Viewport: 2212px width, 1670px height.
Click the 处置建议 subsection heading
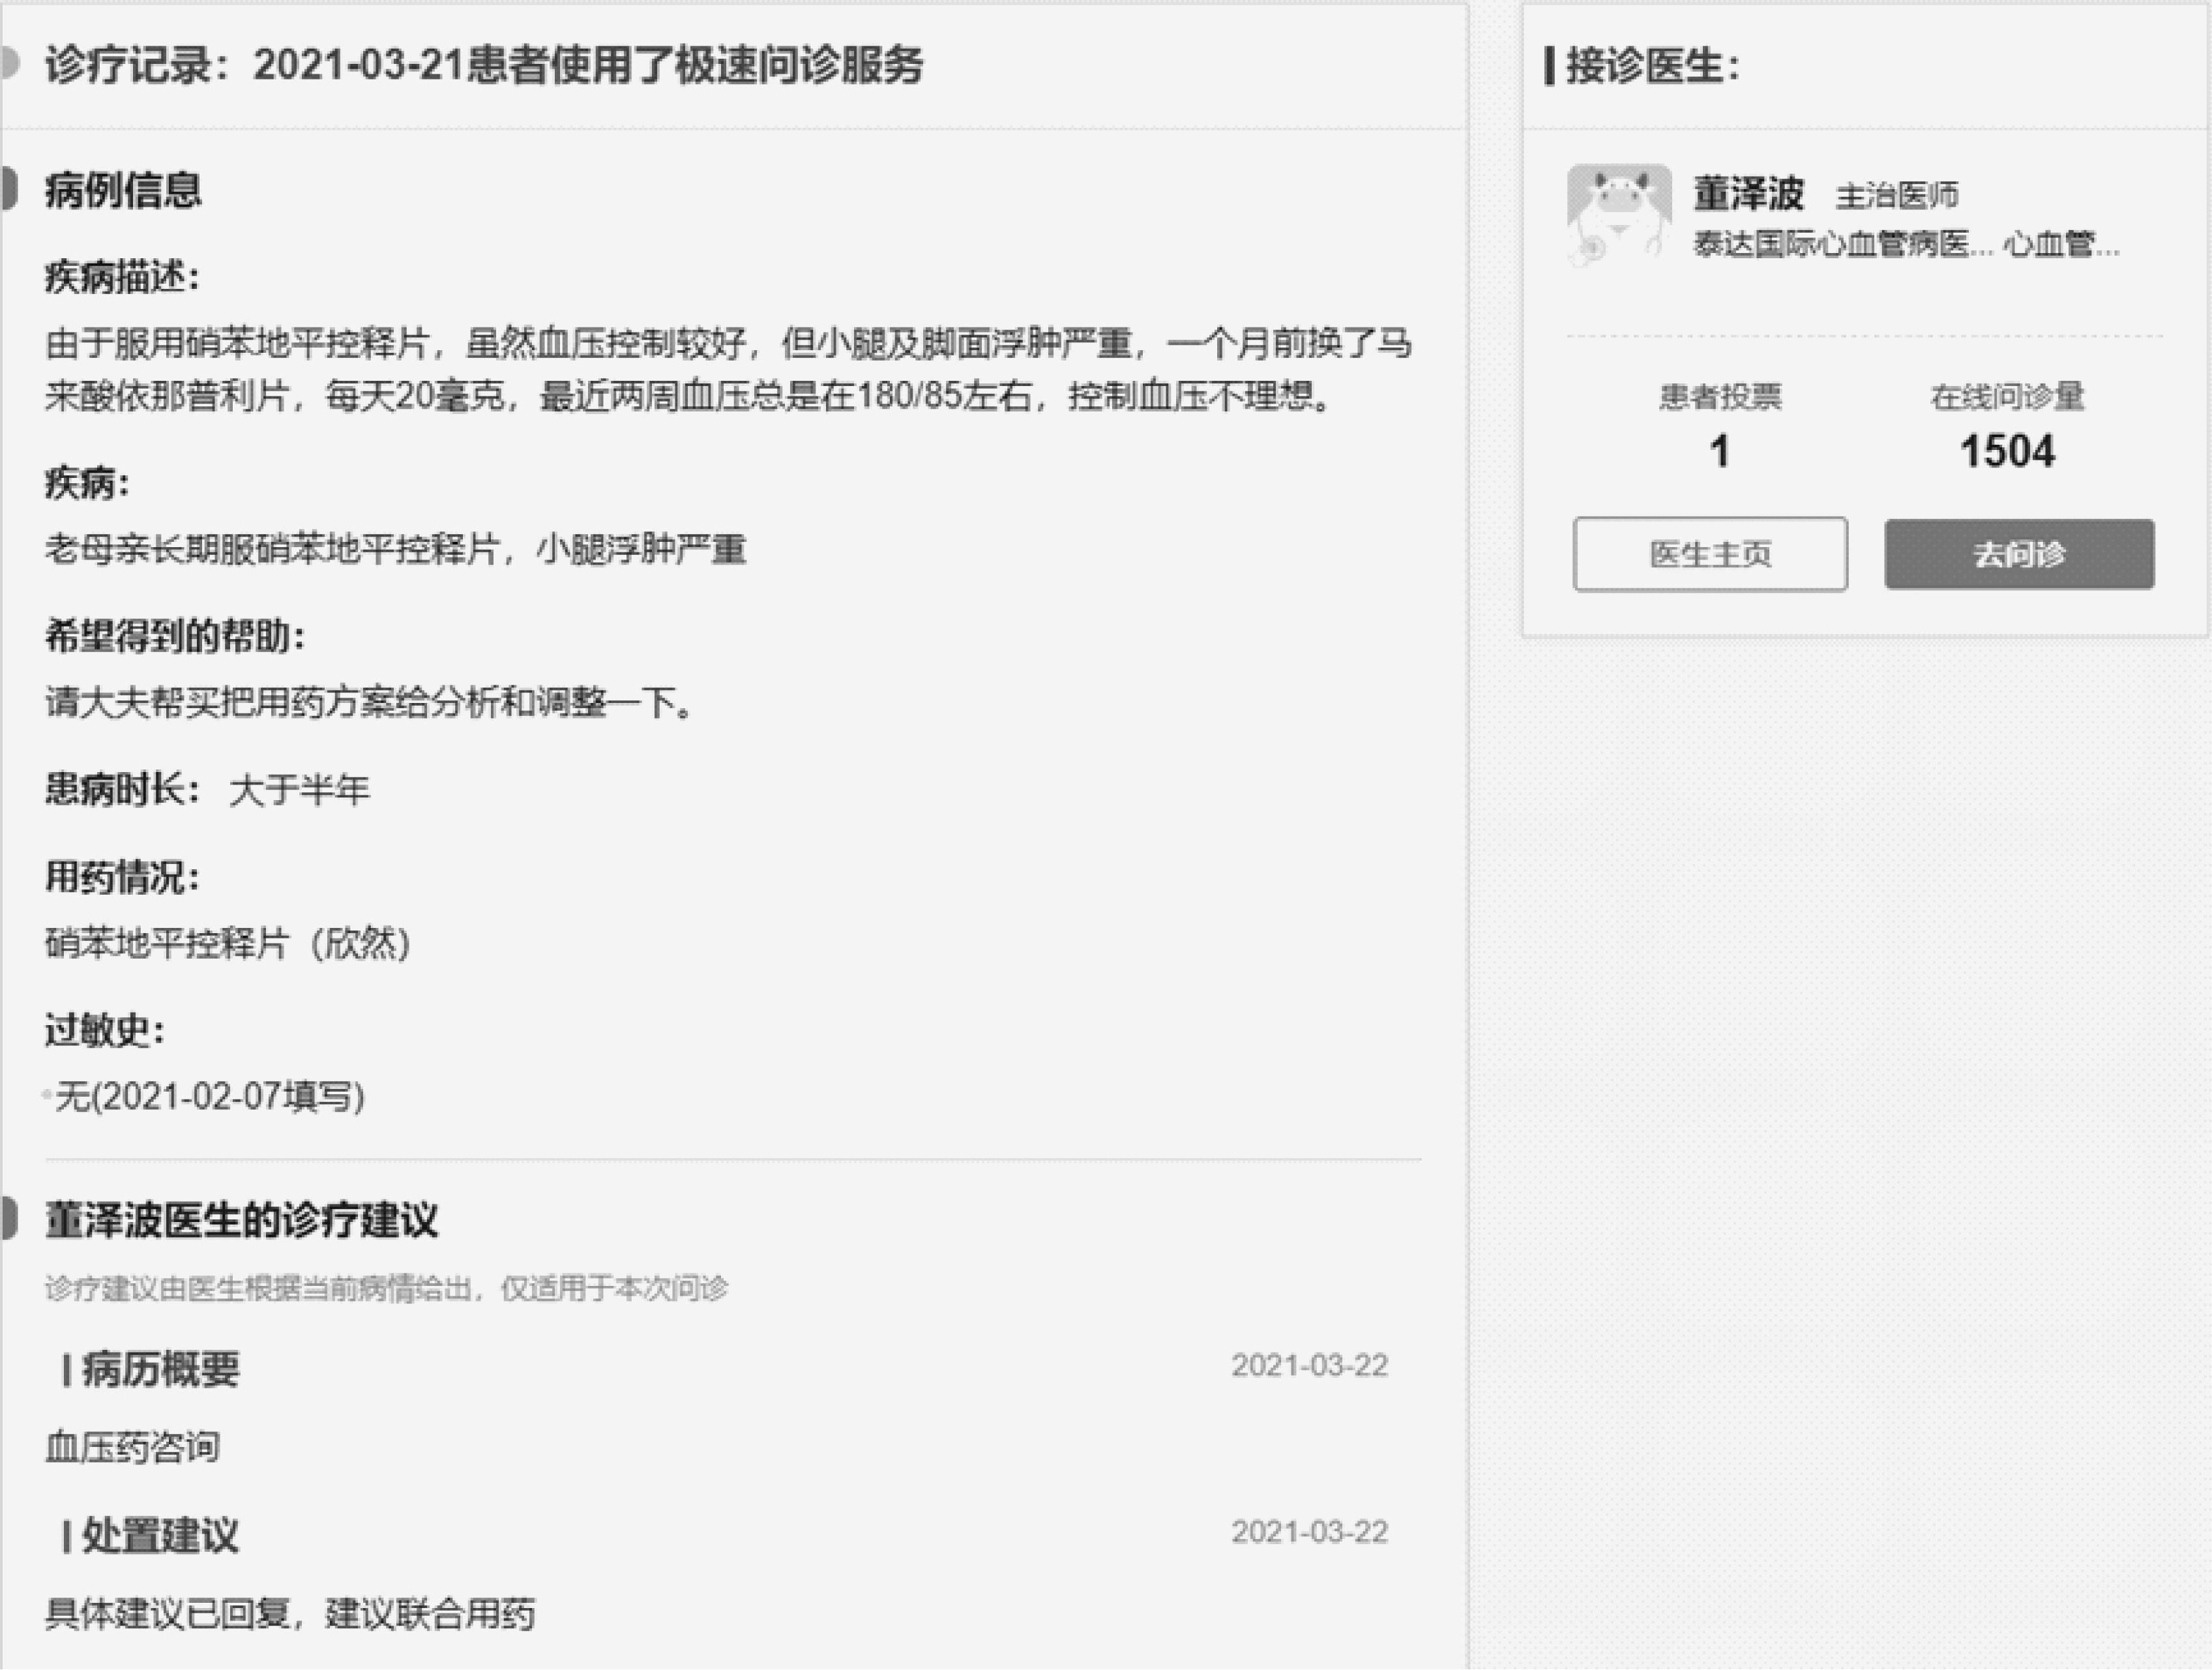(x=160, y=1535)
